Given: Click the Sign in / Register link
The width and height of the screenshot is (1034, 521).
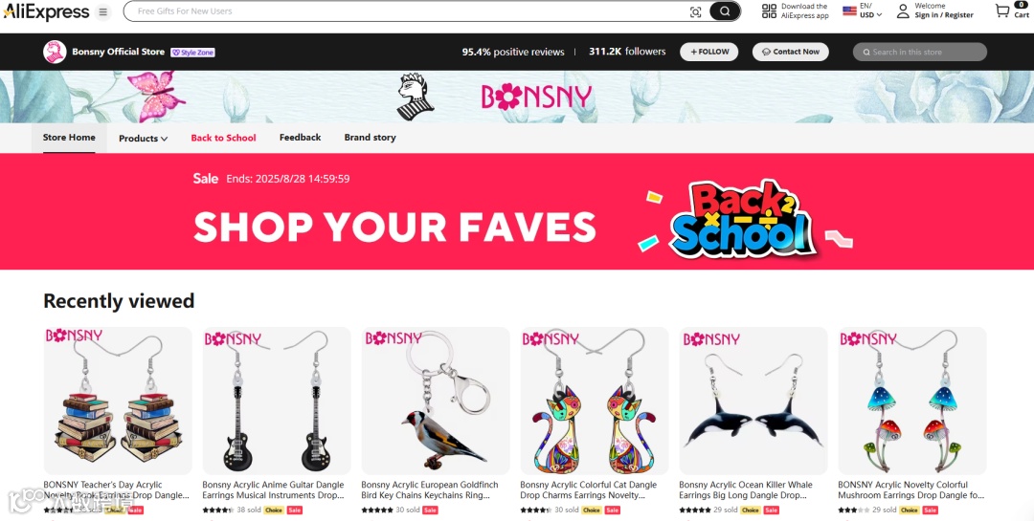Looking at the screenshot, I should pyautogui.click(x=944, y=15).
